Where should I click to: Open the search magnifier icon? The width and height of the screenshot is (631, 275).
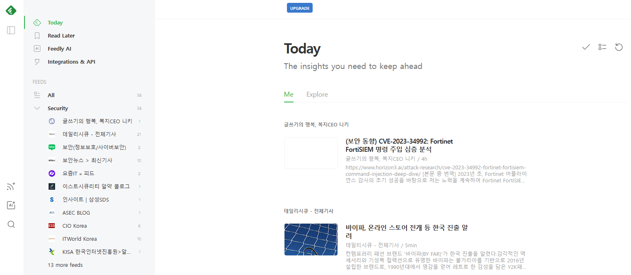[11, 224]
